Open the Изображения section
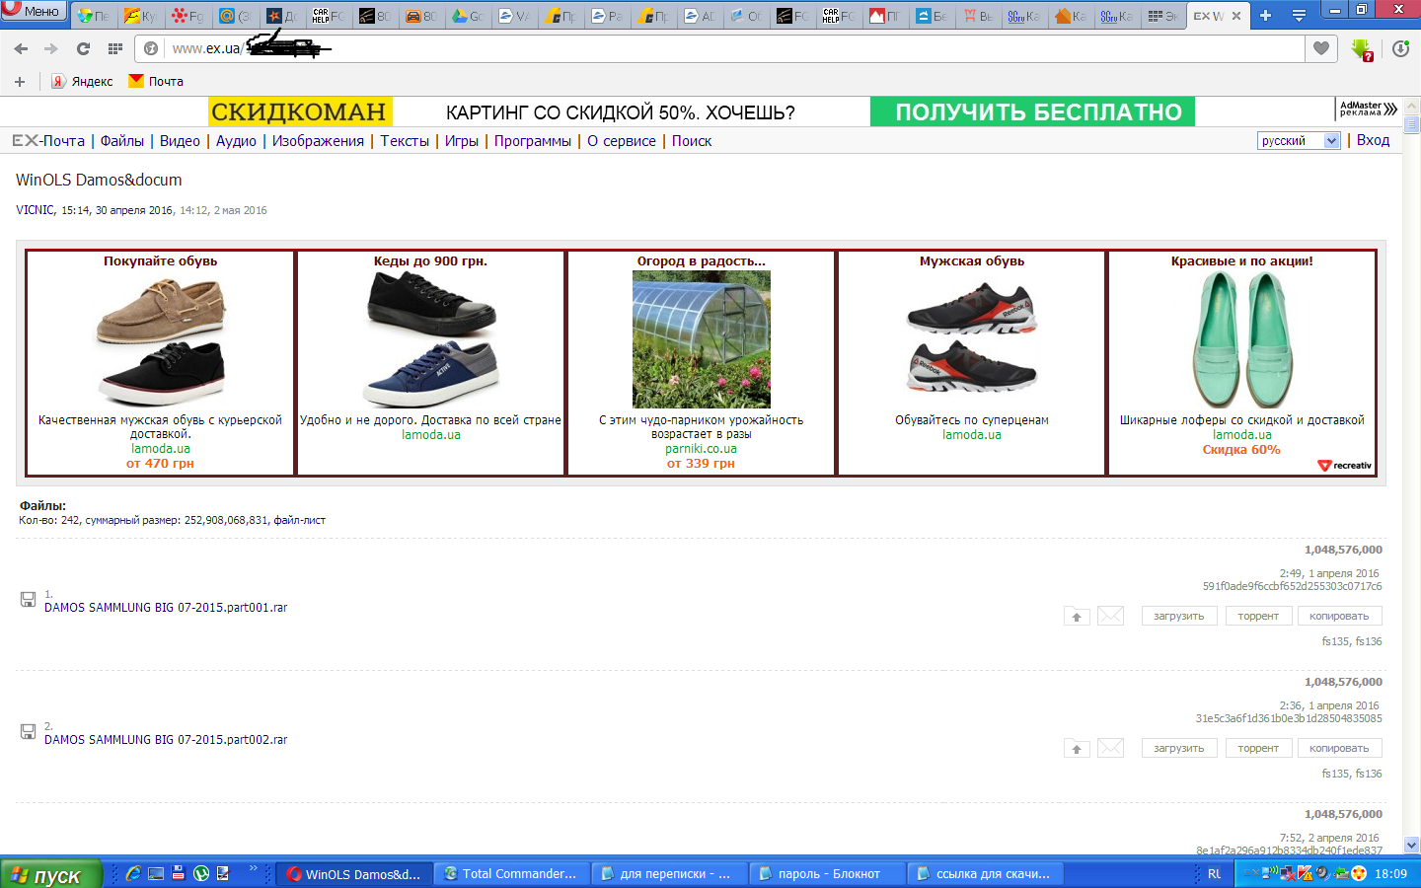Screen dimensions: 1421x888 [318, 141]
